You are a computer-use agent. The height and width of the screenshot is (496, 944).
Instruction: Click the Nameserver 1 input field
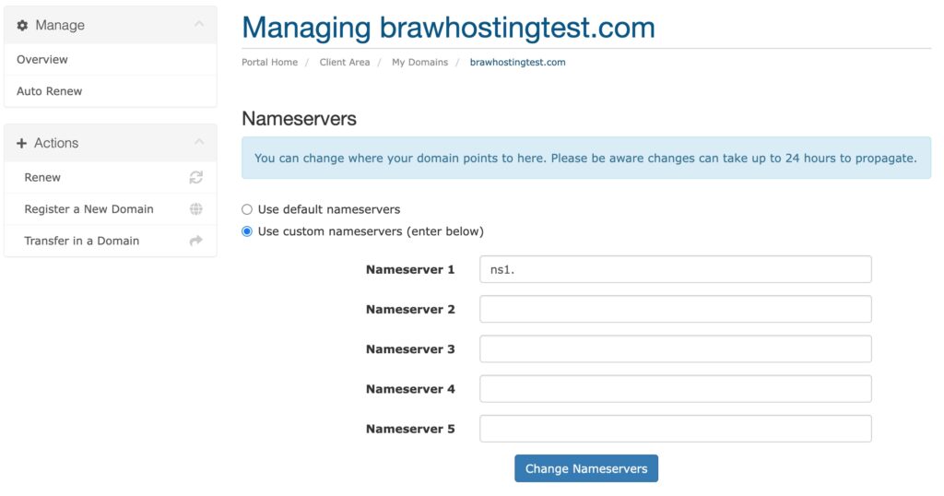(676, 269)
